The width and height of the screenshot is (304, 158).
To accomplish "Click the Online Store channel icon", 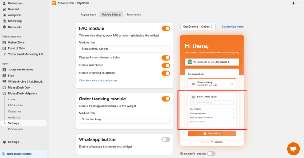I will 4,42.
